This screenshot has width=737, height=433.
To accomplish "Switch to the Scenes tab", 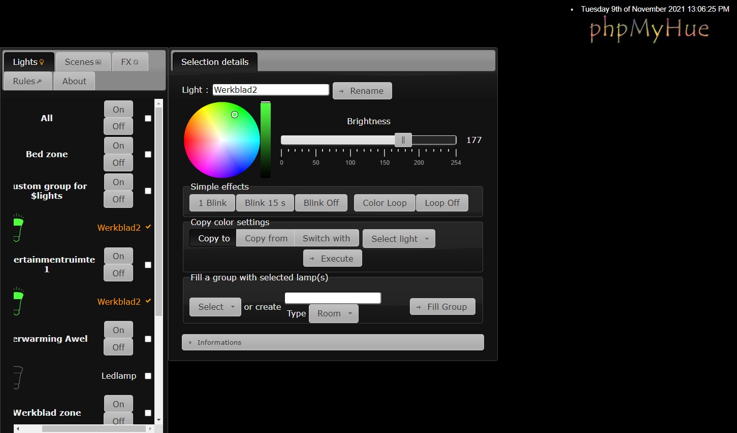I will pyautogui.click(x=83, y=62).
